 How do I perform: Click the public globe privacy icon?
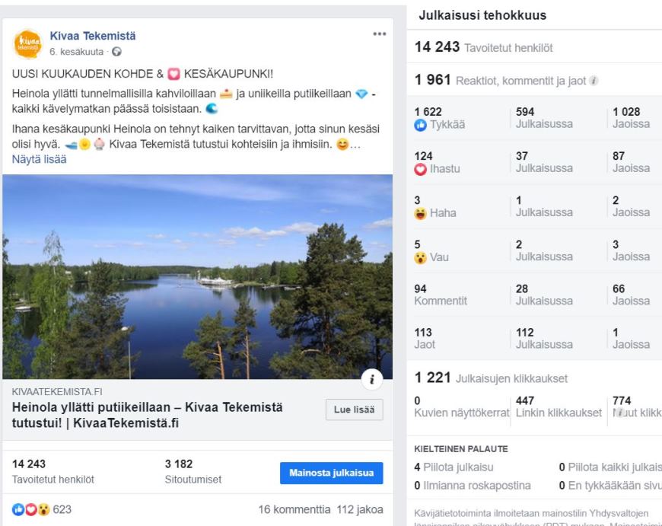(x=116, y=52)
